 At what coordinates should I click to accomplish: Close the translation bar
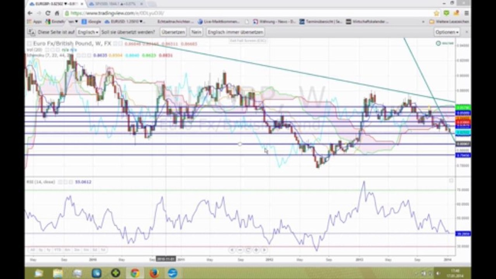tap(466, 32)
